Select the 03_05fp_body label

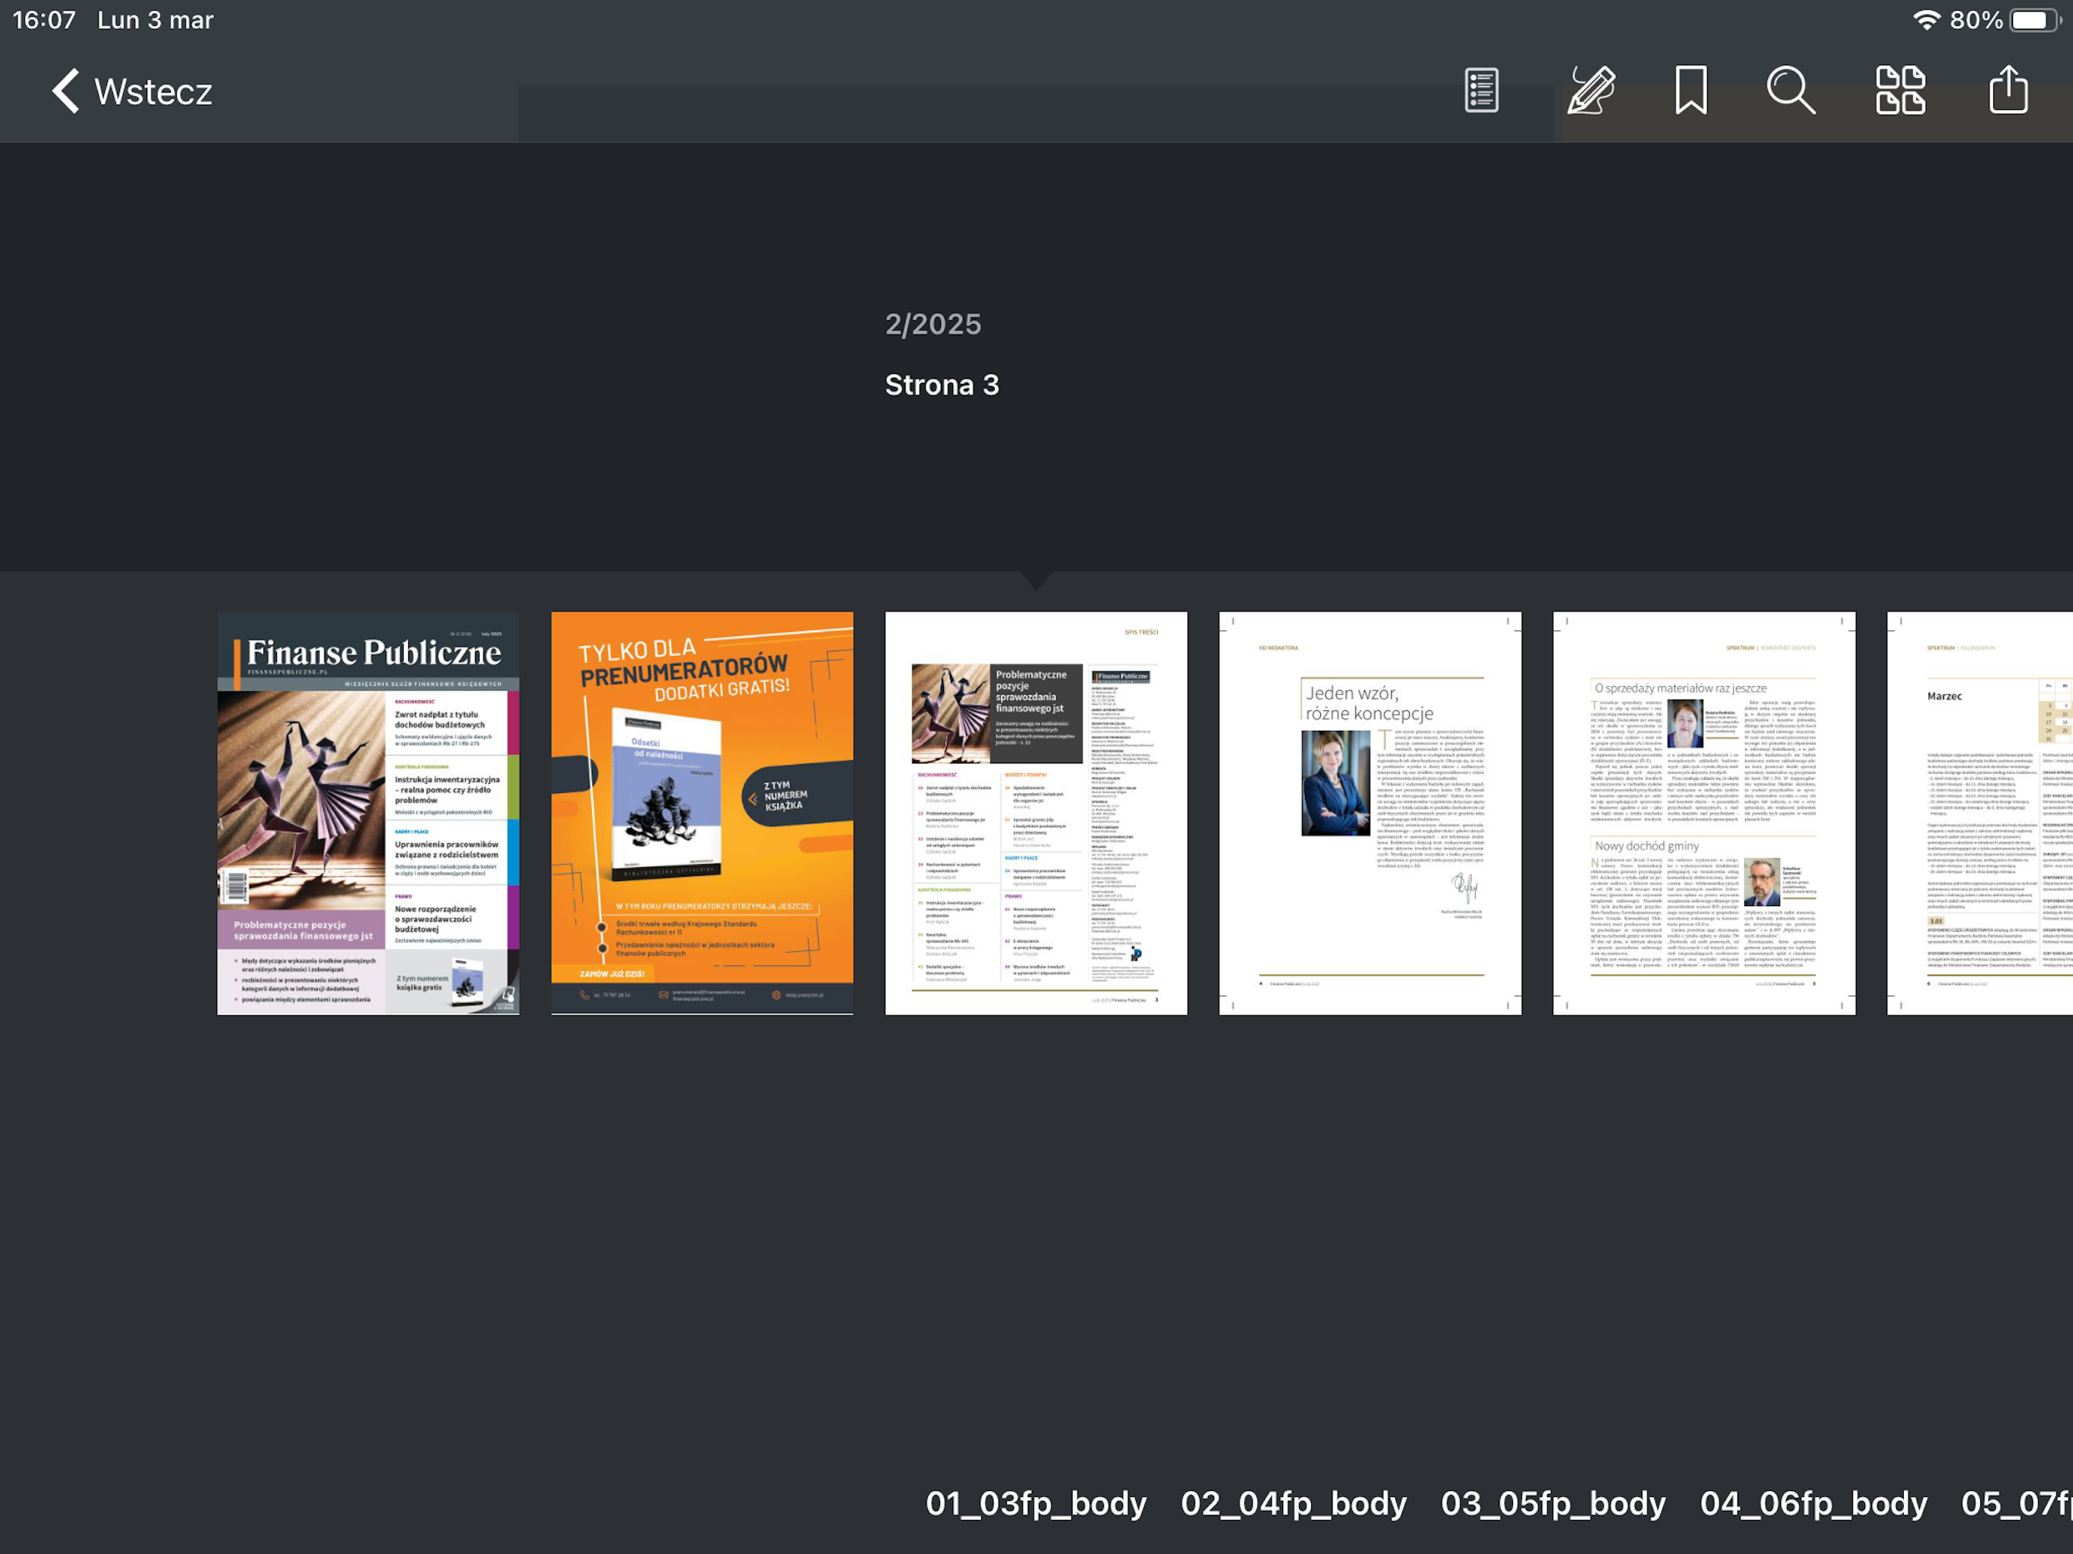[x=1553, y=1503]
